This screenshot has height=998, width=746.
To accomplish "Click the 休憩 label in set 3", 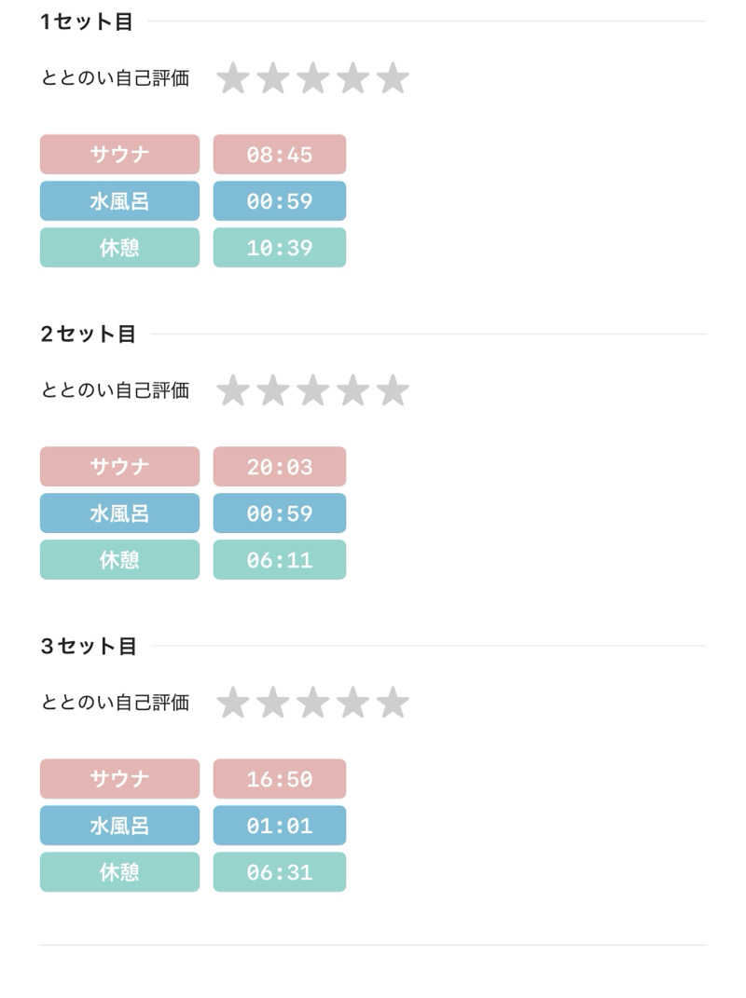I will pyautogui.click(x=119, y=872).
